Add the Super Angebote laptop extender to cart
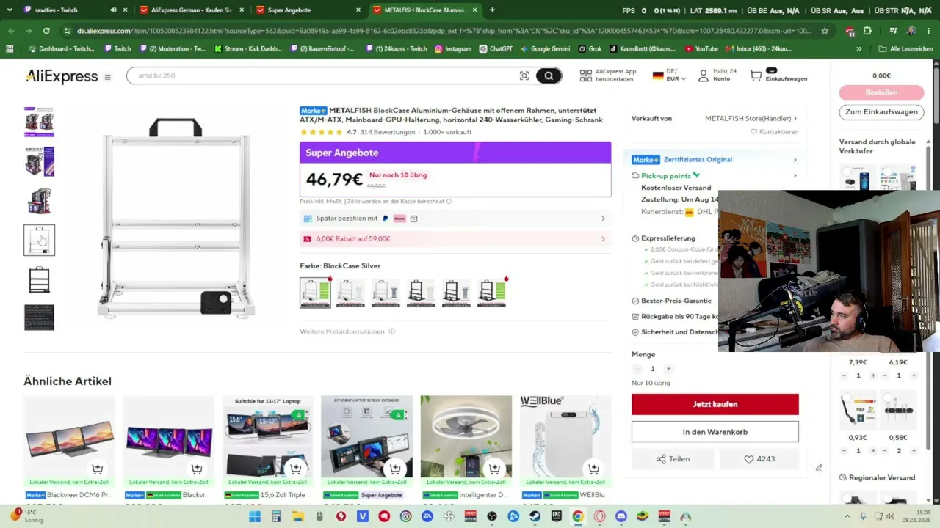Screen dimensions: 940x528 [x=395, y=469]
